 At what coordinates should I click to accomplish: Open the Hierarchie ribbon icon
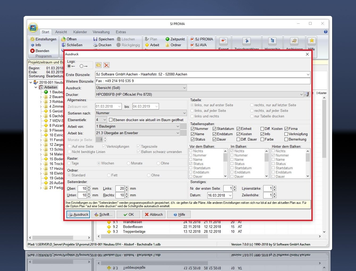click(x=272, y=41)
